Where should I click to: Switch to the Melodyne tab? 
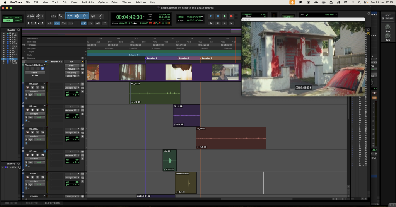point(32,203)
